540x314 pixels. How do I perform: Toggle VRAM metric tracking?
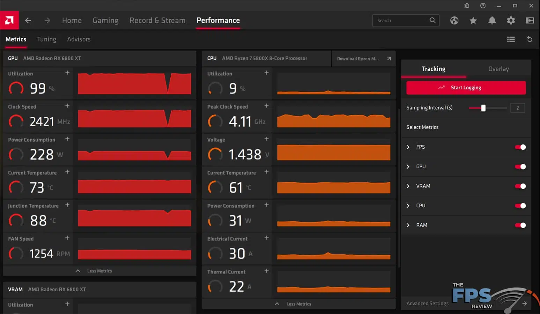pyautogui.click(x=520, y=186)
